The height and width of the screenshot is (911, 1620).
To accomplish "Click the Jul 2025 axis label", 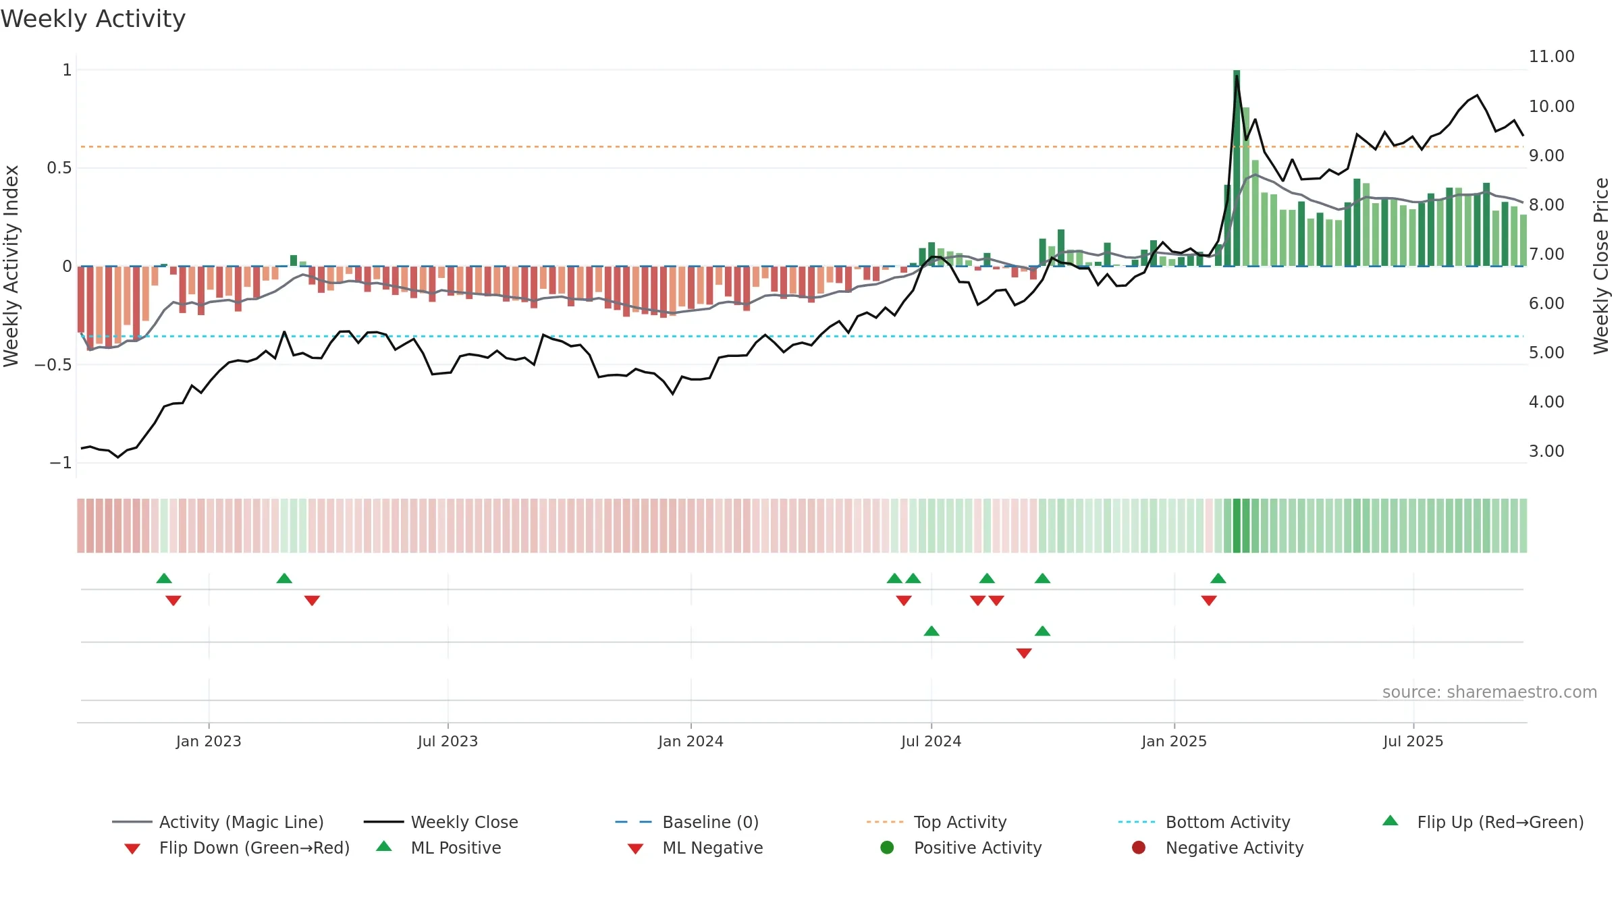I will [x=1413, y=741].
